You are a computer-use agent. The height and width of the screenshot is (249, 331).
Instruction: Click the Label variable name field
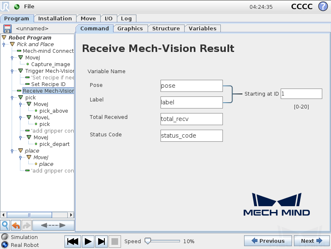191,102
